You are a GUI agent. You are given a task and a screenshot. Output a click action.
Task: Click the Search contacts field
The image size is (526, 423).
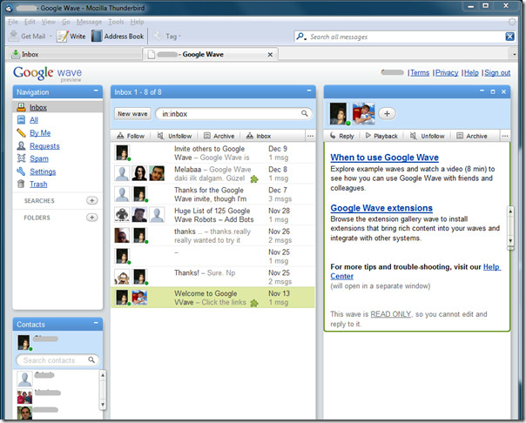(x=54, y=360)
